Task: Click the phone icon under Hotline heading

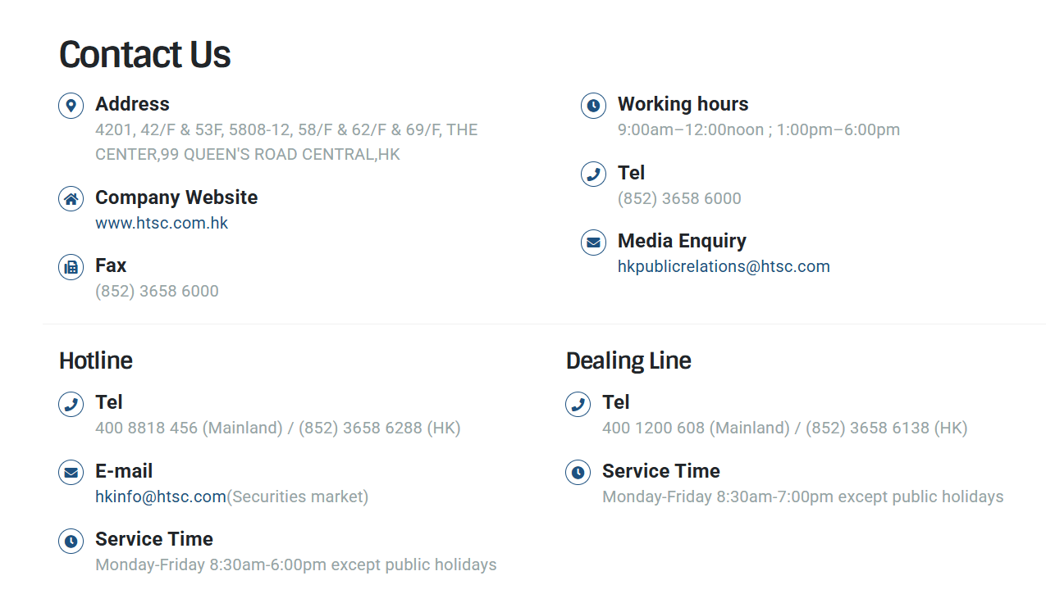Action: point(71,404)
